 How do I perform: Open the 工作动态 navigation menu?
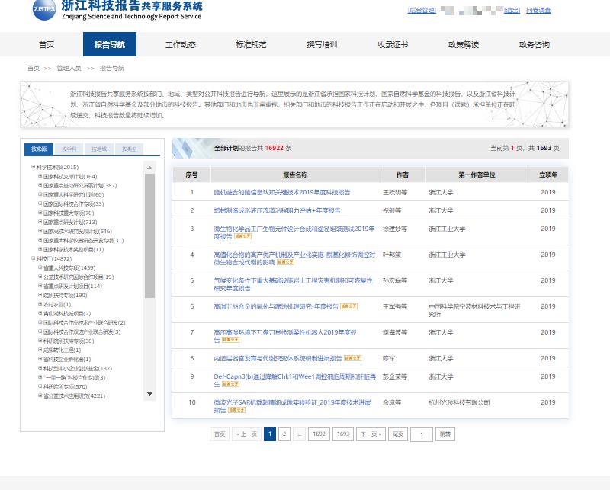[180, 45]
